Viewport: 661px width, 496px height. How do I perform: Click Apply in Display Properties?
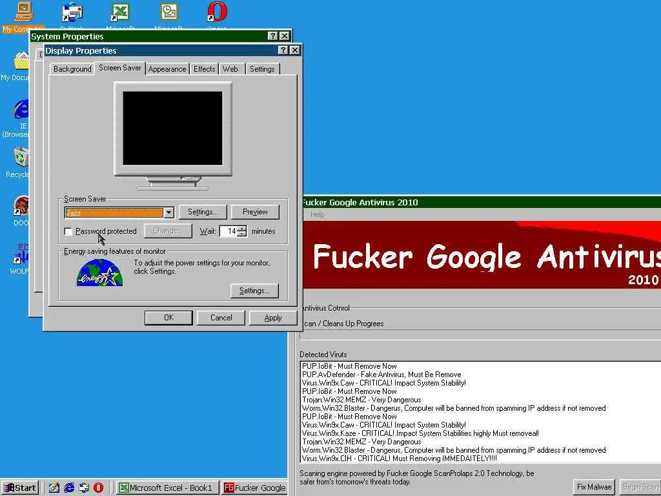pos(273,318)
